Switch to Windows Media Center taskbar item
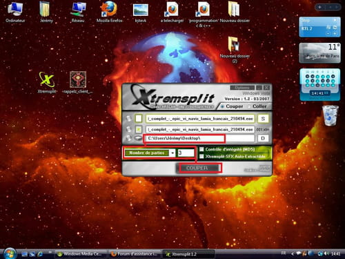Image resolution: width=345 pixels, height=259 pixels. click(81, 254)
